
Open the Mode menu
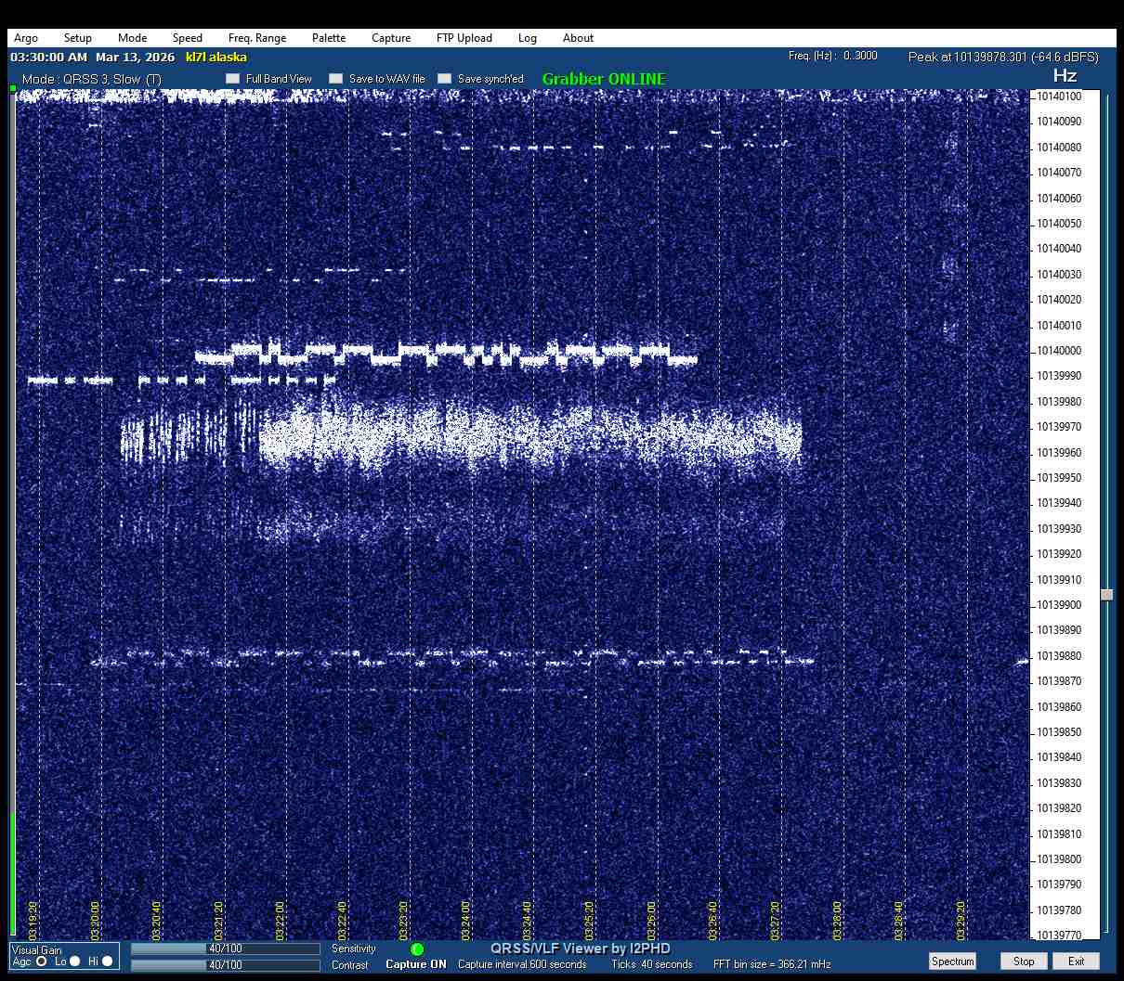[132, 38]
